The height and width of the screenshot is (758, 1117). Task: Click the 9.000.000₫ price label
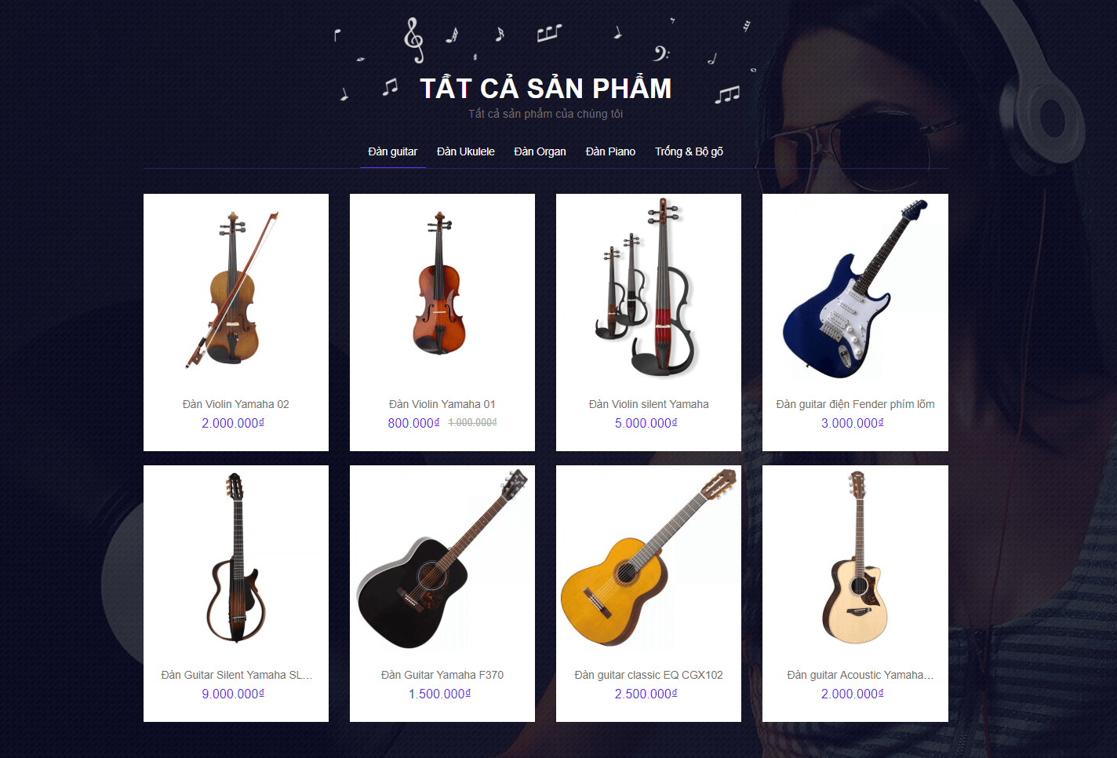click(233, 694)
